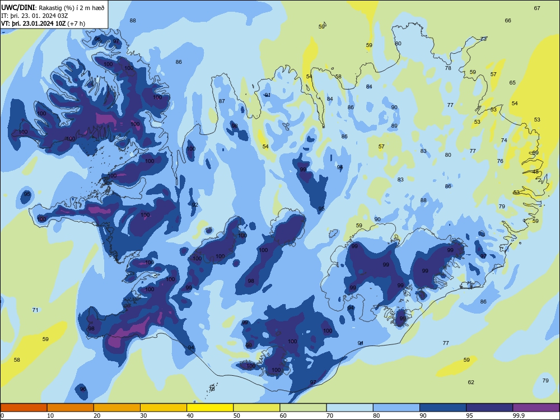Select the amber 20–30 legend color block
The height and width of the screenshot is (420, 560).
point(117,408)
